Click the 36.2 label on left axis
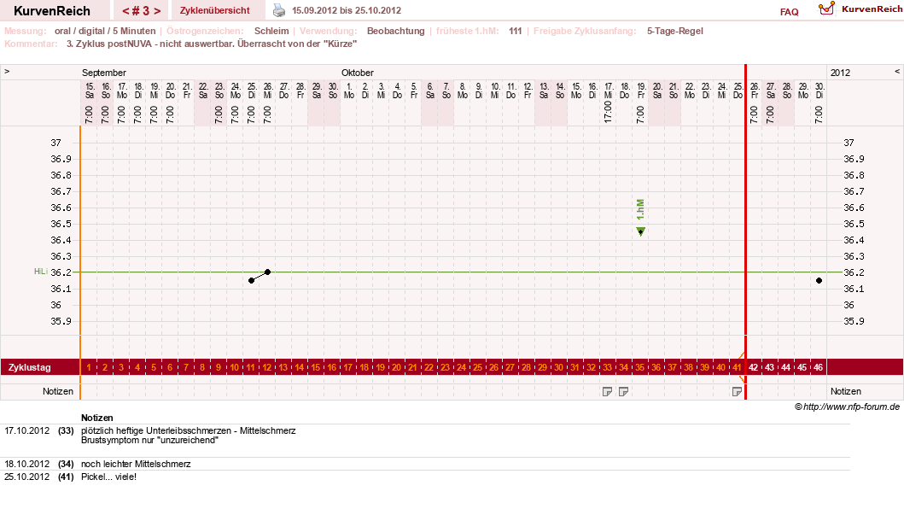904x509 pixels. point(61,272)
